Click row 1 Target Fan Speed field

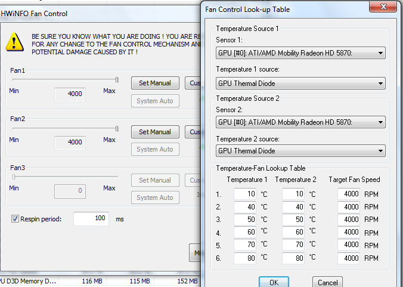pos(349,194)
